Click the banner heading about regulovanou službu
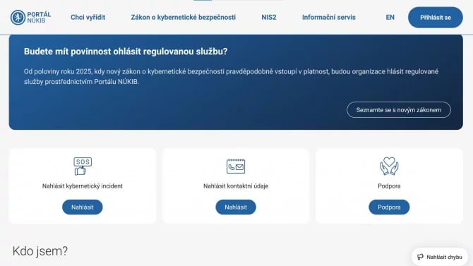473x266 pixels. tap(126, 52)
